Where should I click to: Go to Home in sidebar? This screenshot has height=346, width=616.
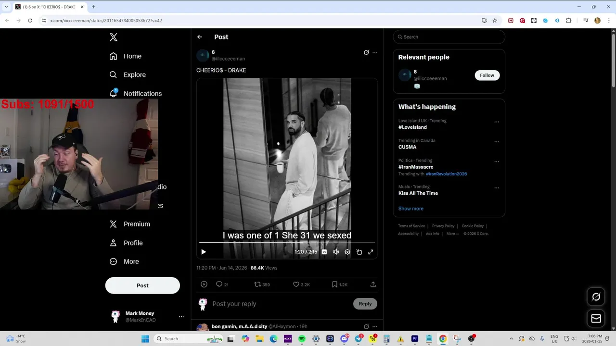click(x=126, y=56)
